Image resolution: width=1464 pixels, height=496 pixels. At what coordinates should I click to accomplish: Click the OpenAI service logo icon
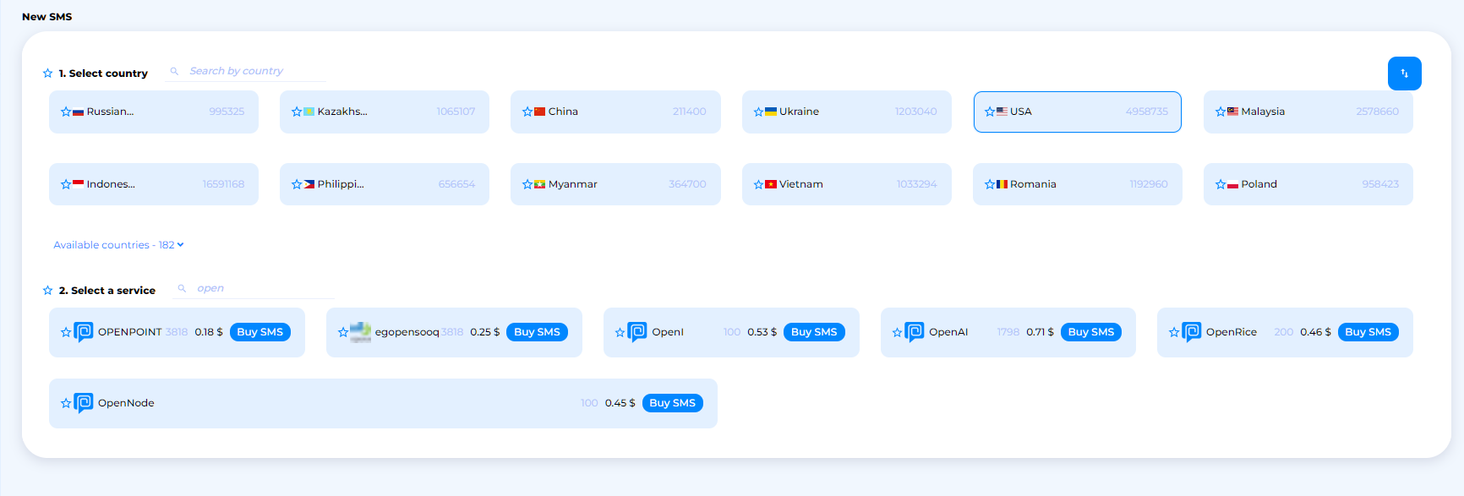click(915, 332)
